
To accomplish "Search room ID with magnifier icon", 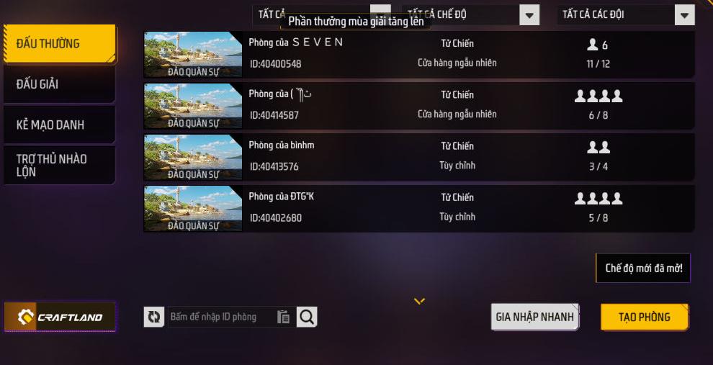I will (307, 317).
